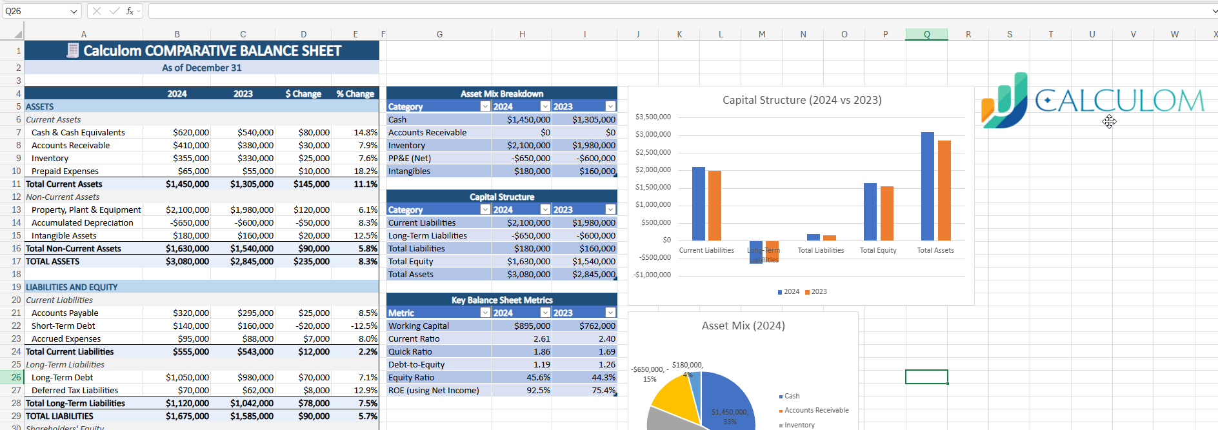This screenshot has width=1218, height=430.
Task: Select the 2023 Total Equity bar
Action: (x=887, y=213)
